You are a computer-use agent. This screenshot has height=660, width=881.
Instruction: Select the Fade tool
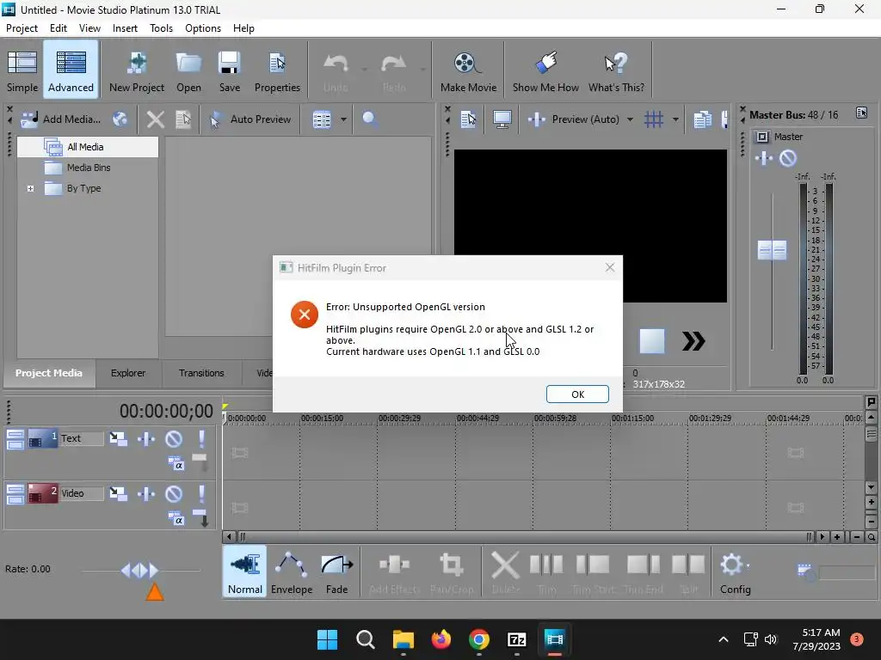[x=336, y=571]
